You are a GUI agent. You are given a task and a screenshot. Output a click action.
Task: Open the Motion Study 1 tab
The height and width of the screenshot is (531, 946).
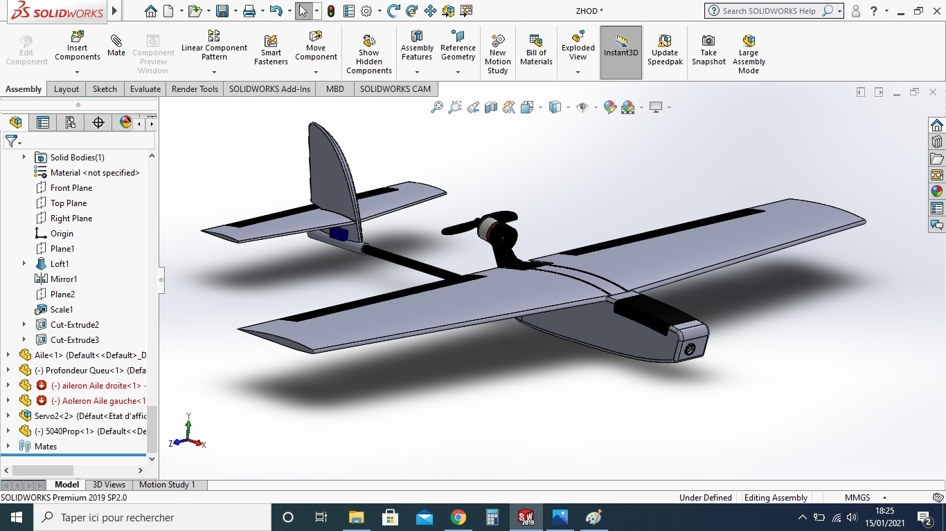[167, 485]
